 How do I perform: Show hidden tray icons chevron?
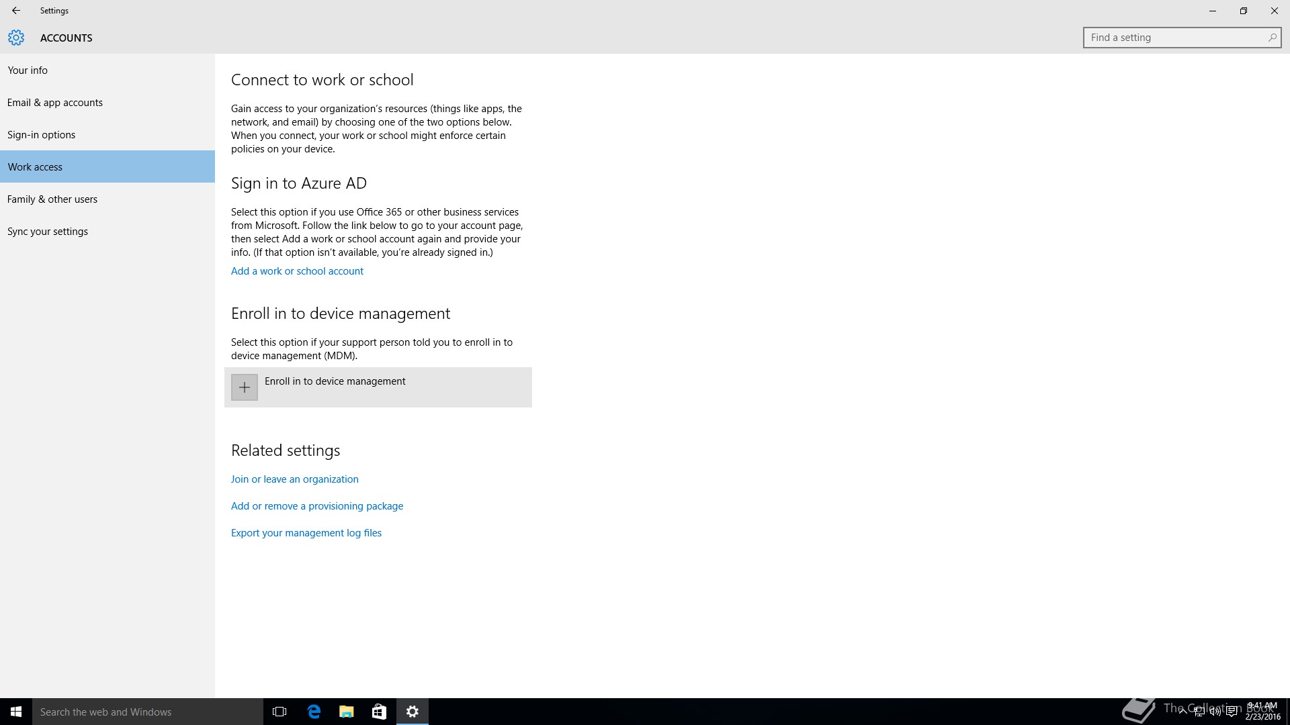1182,712
